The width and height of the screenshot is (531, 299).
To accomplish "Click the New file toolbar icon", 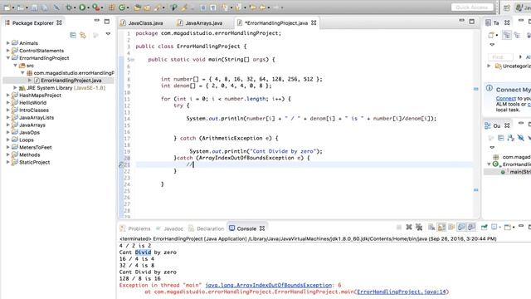I will pos(7,7).
